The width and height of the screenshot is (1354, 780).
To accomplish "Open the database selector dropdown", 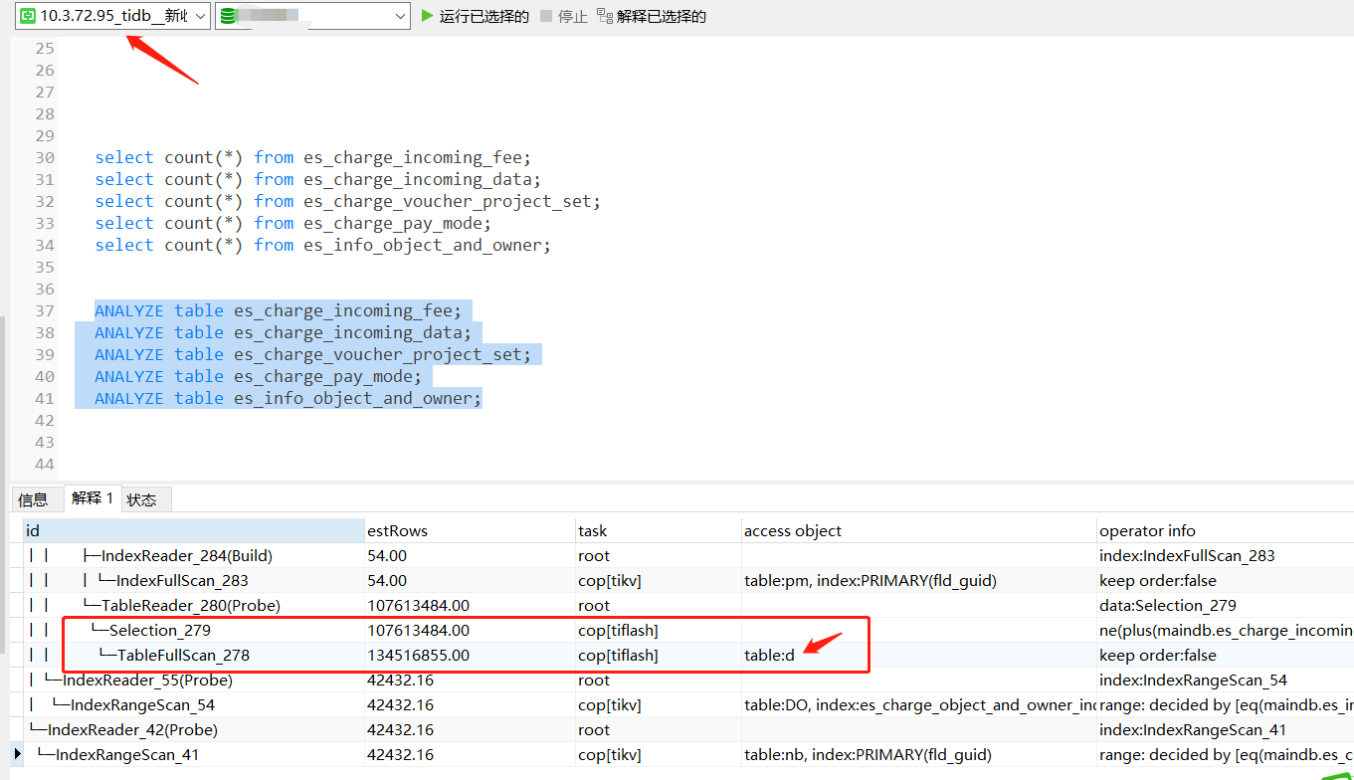I will click(312, 16).
